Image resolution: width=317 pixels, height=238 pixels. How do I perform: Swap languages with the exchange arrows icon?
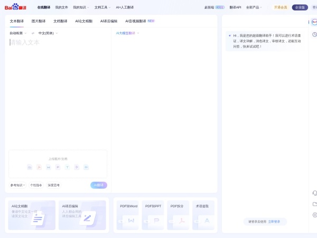point(33,33)
